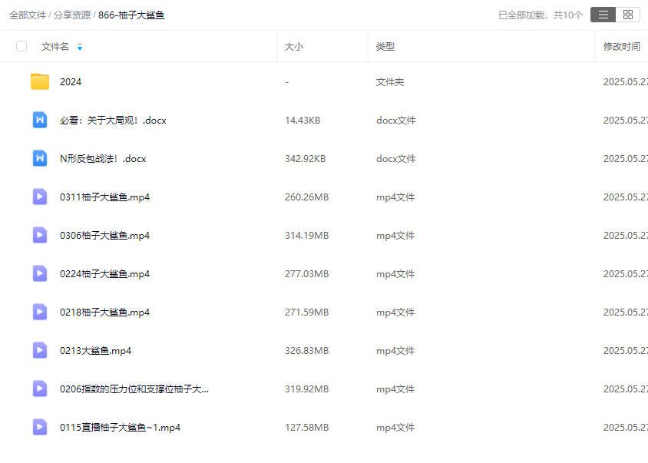Click the 类型 column header

pos(385,46)
